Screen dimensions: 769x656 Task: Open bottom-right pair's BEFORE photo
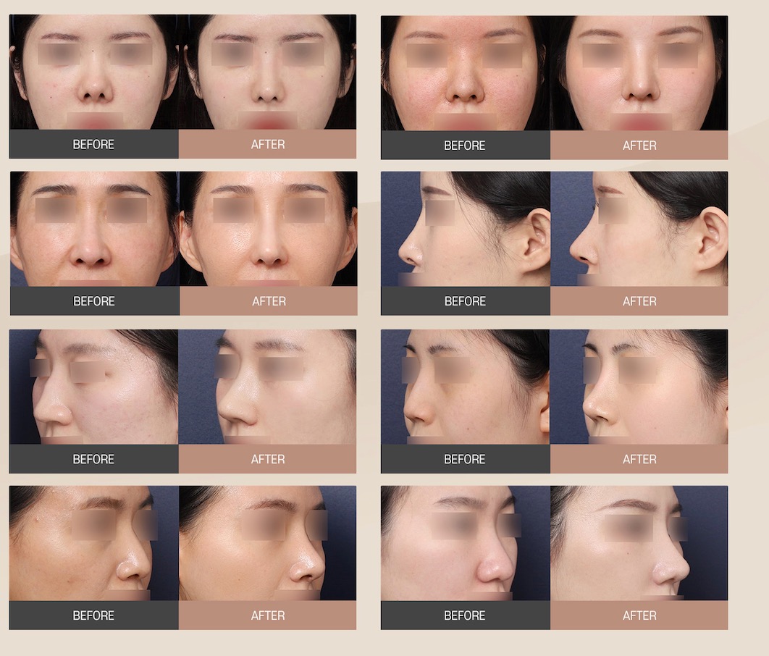point(466,543)
